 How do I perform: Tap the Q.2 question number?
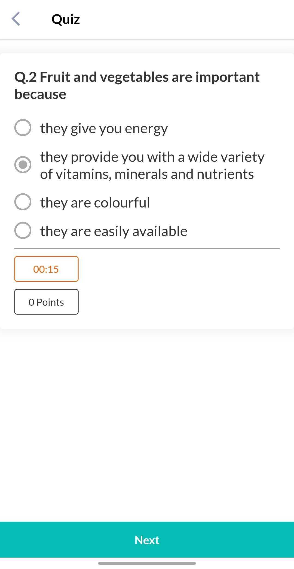(x=25, y=77)
